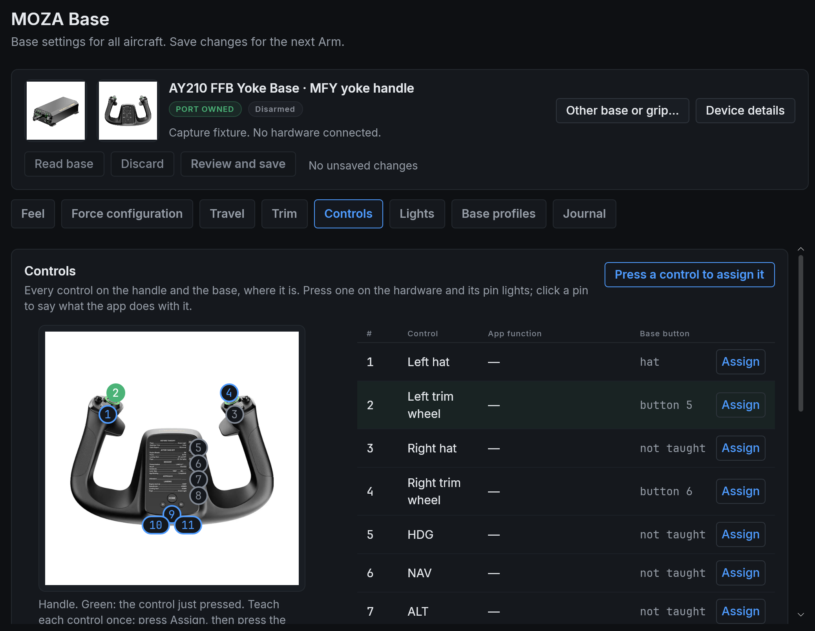Select pin 7 on the yoke diagram
The height and width of the screenshot is (631, 815).
tap(198, 480)
